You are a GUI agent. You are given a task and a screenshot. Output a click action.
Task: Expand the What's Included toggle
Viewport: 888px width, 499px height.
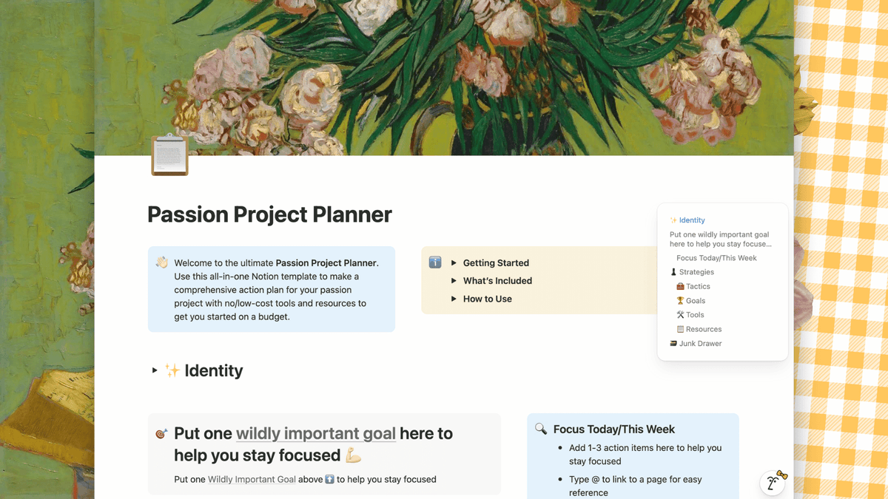click(454, 281)
